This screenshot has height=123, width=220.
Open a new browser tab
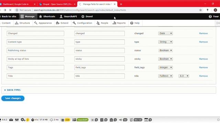(121, 4)
